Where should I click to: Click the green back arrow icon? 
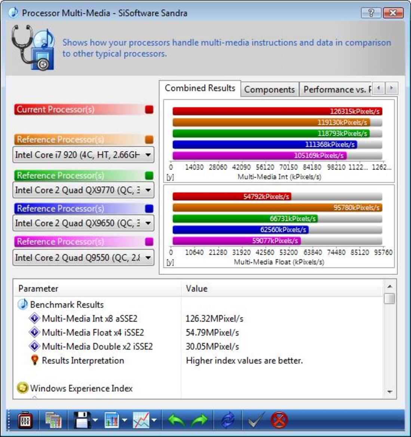pyautogui.click(x=177, y=420)
